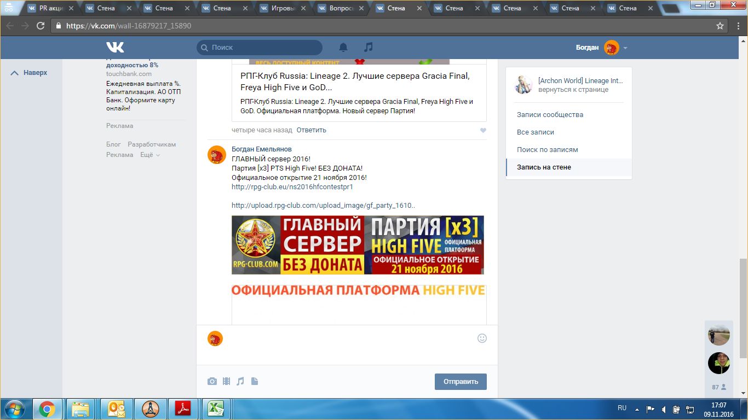
Task: Open Action Center flag in tray
Action: (651, 409)
